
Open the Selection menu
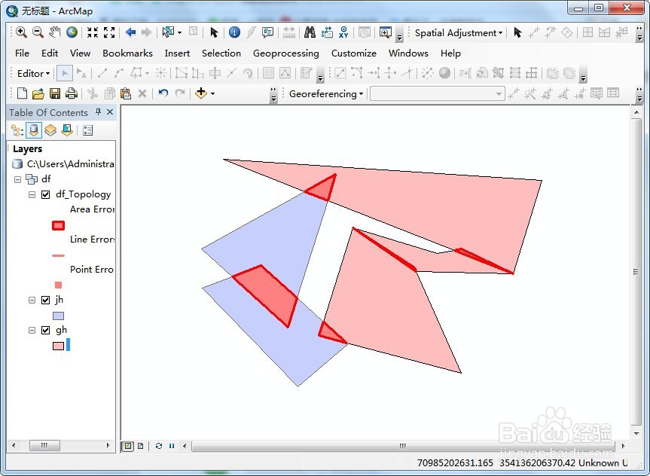click(x=221, y=53)
